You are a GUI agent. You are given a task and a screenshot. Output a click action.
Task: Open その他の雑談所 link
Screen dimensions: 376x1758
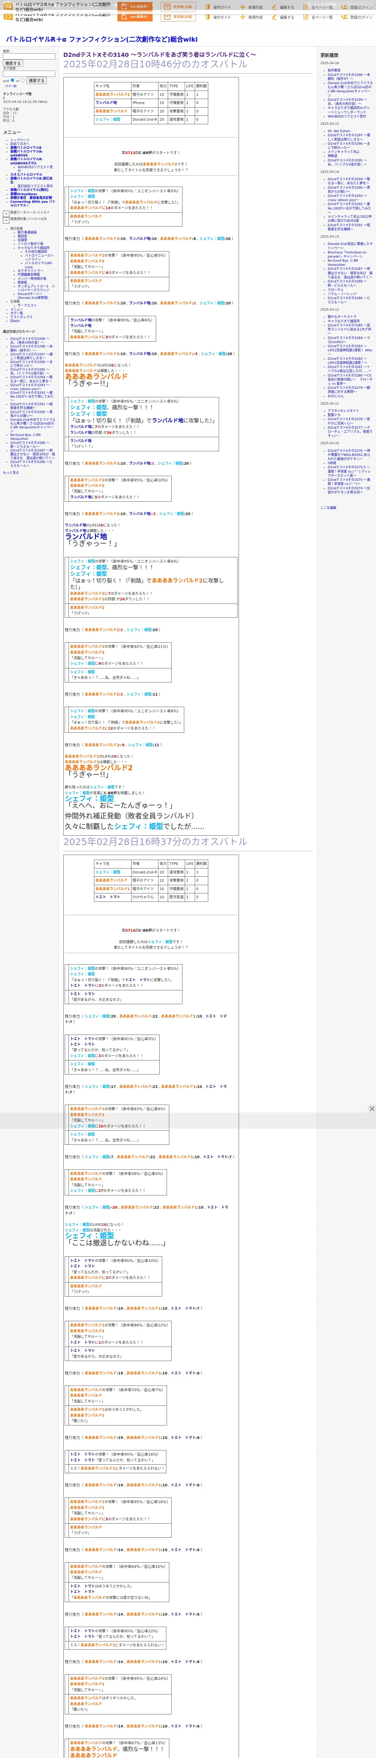click(36, 251)
